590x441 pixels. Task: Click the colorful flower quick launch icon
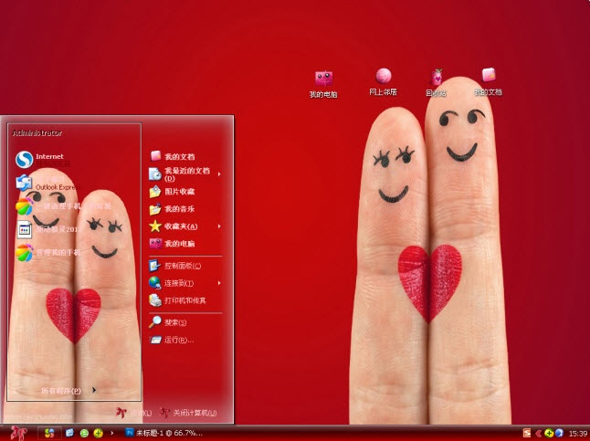click(x=49, y=433)
